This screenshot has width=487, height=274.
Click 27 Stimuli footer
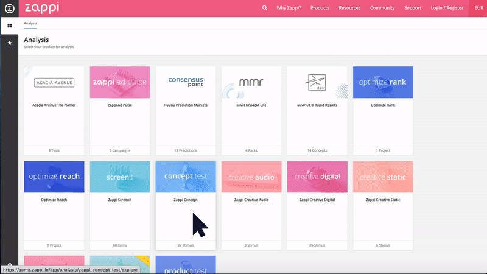[186, 245]
